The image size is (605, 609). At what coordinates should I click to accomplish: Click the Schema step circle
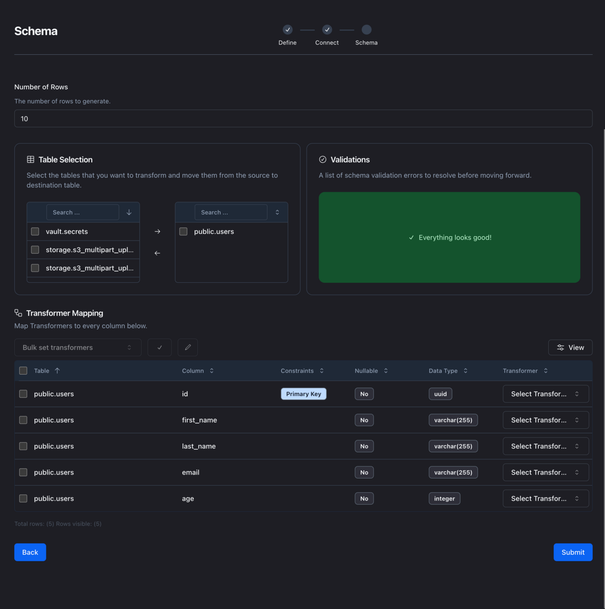pos(366,29)
